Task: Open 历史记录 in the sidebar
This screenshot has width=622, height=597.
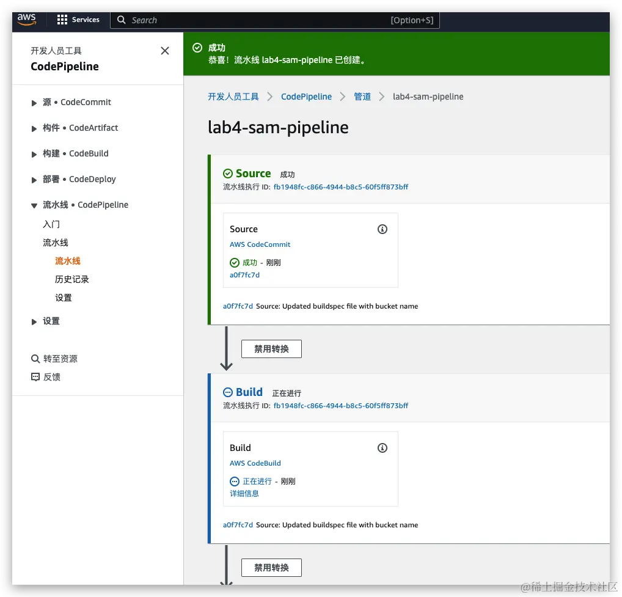Action: pyautogui.click(x=72, y=279)
